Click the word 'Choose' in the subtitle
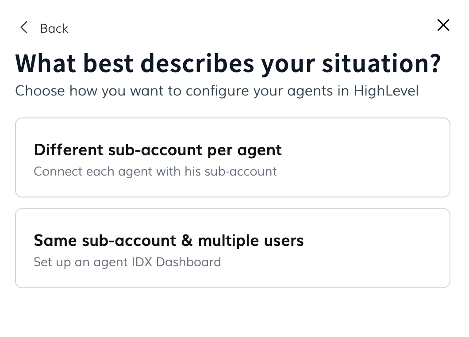The width and height of the screenshot is (469, 337). pyautogui.click(x=40, y=91)
